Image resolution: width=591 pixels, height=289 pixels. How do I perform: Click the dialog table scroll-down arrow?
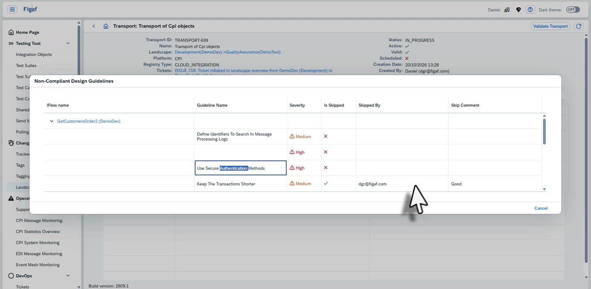click(x=544, y=189)
